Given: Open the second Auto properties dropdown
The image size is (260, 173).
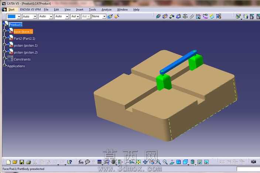Looking at the screenshot, I should [51, 17].
